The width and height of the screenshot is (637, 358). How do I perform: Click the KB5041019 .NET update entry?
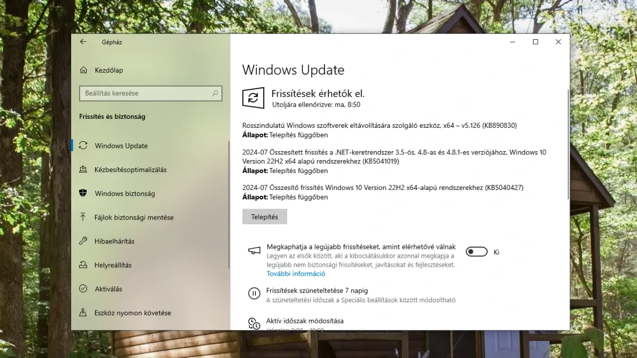[x=394, y=156]
